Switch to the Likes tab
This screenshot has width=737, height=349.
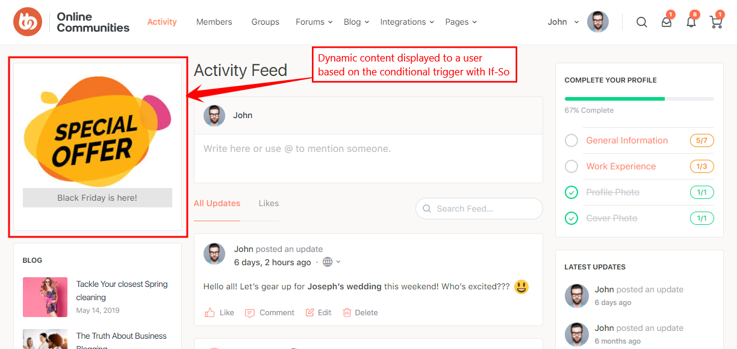pyautogui.click(x=269, y=203)
